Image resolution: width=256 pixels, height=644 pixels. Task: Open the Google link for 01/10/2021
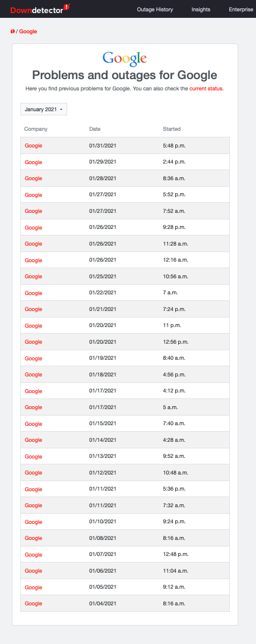(x=33, y=522)
